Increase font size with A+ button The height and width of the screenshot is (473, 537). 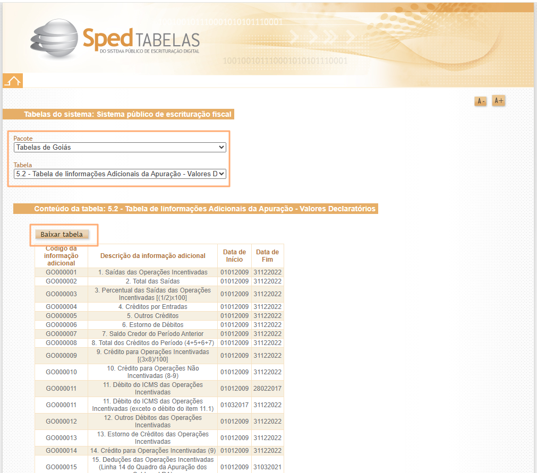click(x=499, y=101)
